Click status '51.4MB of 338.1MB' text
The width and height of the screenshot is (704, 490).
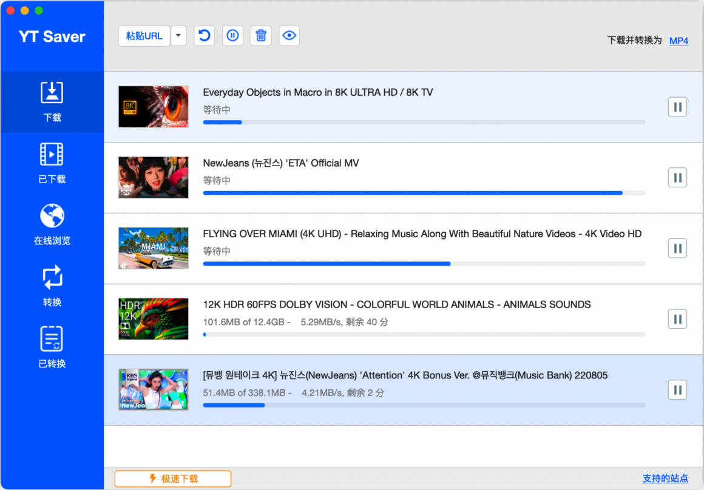[244, 393]
